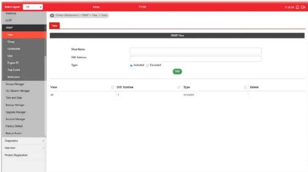Open Access Manager in sidebar
The image size is (308, 172).
pyautogui.click(x=15, y=84)
